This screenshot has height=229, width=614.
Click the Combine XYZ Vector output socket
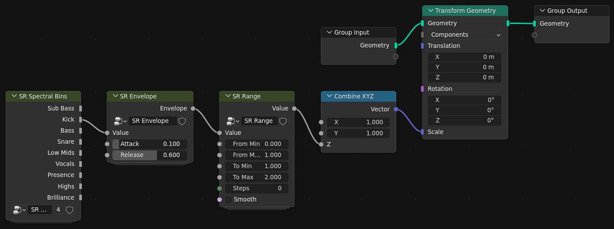pyautogui.click(x=396, y=109)
